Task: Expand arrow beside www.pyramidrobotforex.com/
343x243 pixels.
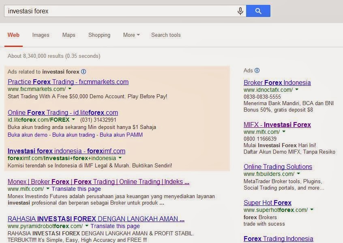Action: click(x=87, y=226)
